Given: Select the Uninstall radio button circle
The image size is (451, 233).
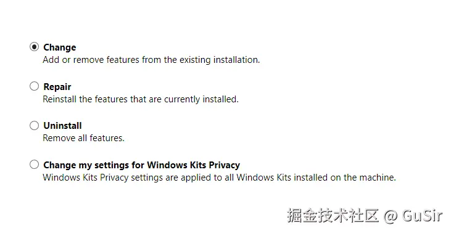Looking at the screenshot, I should [34, 125].
